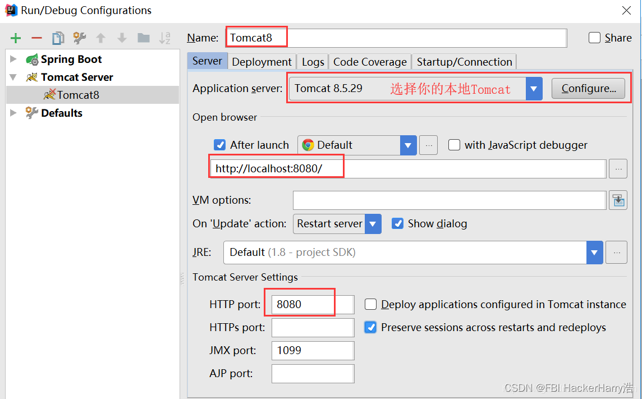Image resolution: width=642 pixels, height=399 pixels.
Task: Enable the Share checkbox
Action: tap(594, 38)
